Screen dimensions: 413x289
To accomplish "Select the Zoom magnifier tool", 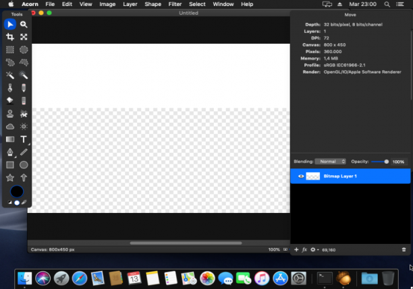I will click(x=24, y=24).
